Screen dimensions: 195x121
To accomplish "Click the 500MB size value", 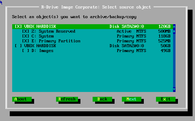I will point(164,31).
